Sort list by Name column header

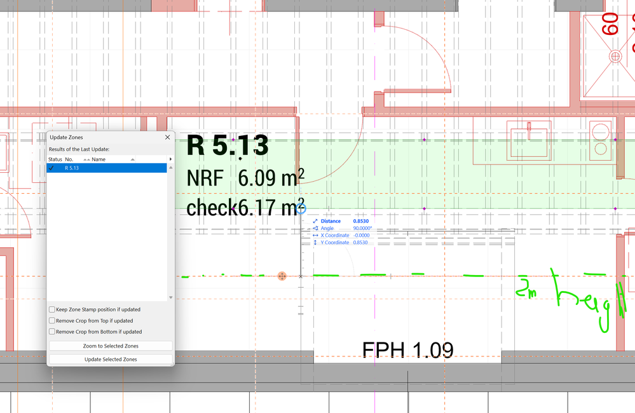pos(98,159)
